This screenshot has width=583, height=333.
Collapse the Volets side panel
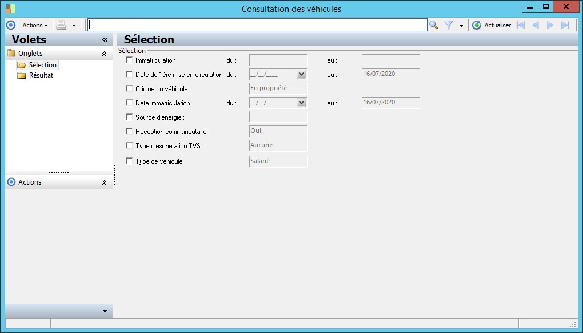[105, 40]
